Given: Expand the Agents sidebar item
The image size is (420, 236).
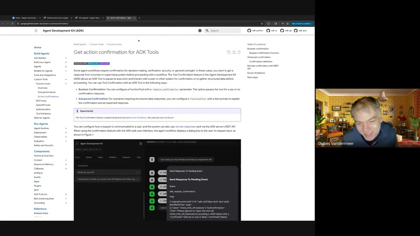Looking at the screenshot, I should coord(50,67).
